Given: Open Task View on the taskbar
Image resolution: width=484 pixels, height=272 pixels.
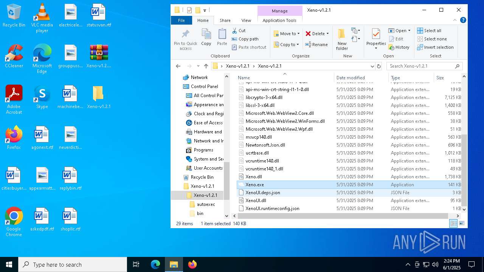Looking at the screenshot, I should 136,264.
